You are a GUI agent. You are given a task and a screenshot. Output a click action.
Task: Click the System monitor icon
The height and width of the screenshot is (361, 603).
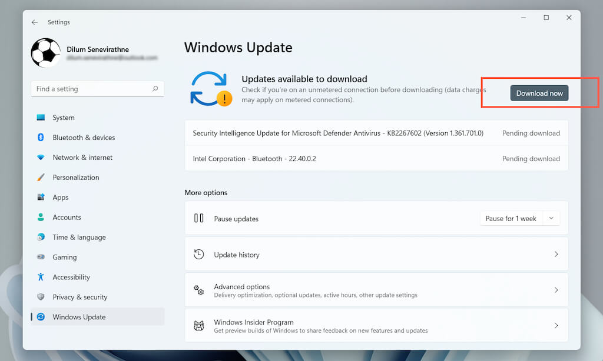[41, 118]
